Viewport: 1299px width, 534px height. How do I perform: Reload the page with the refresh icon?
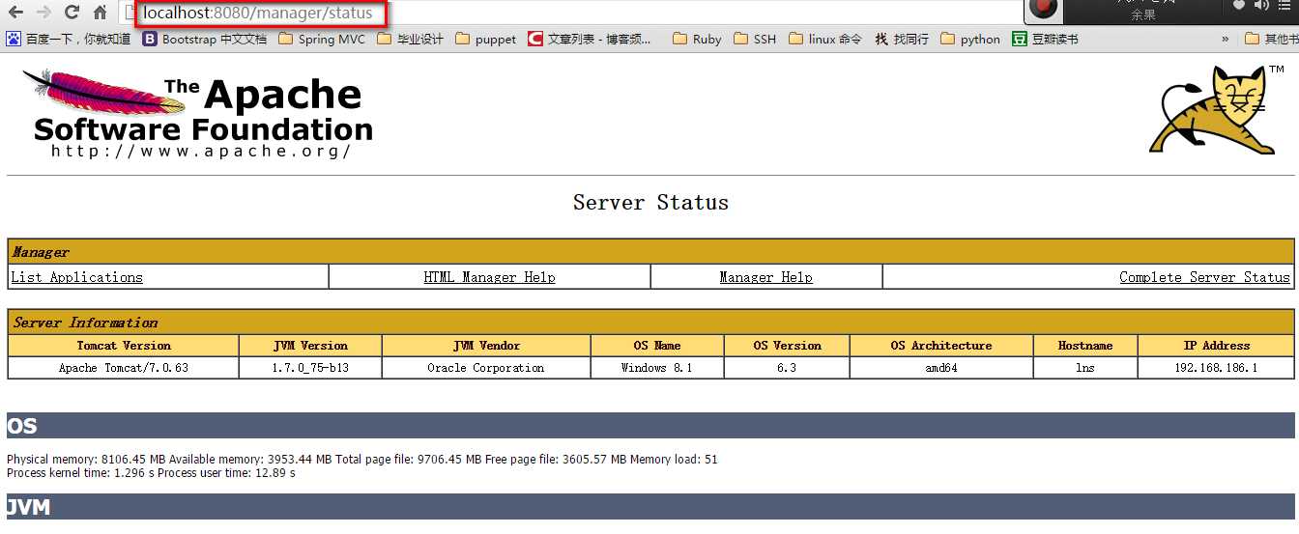tap(72, 13)
